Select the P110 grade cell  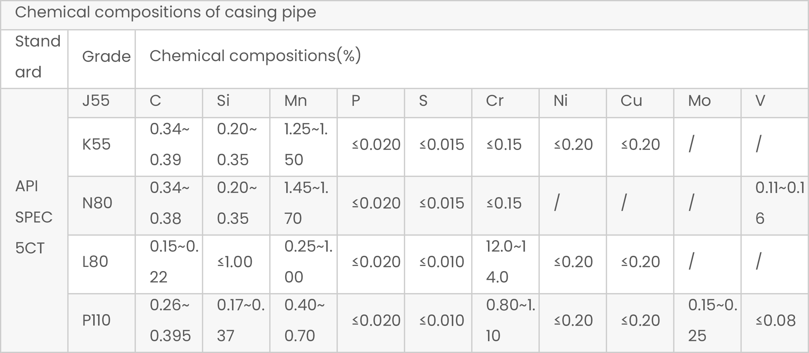96,320
